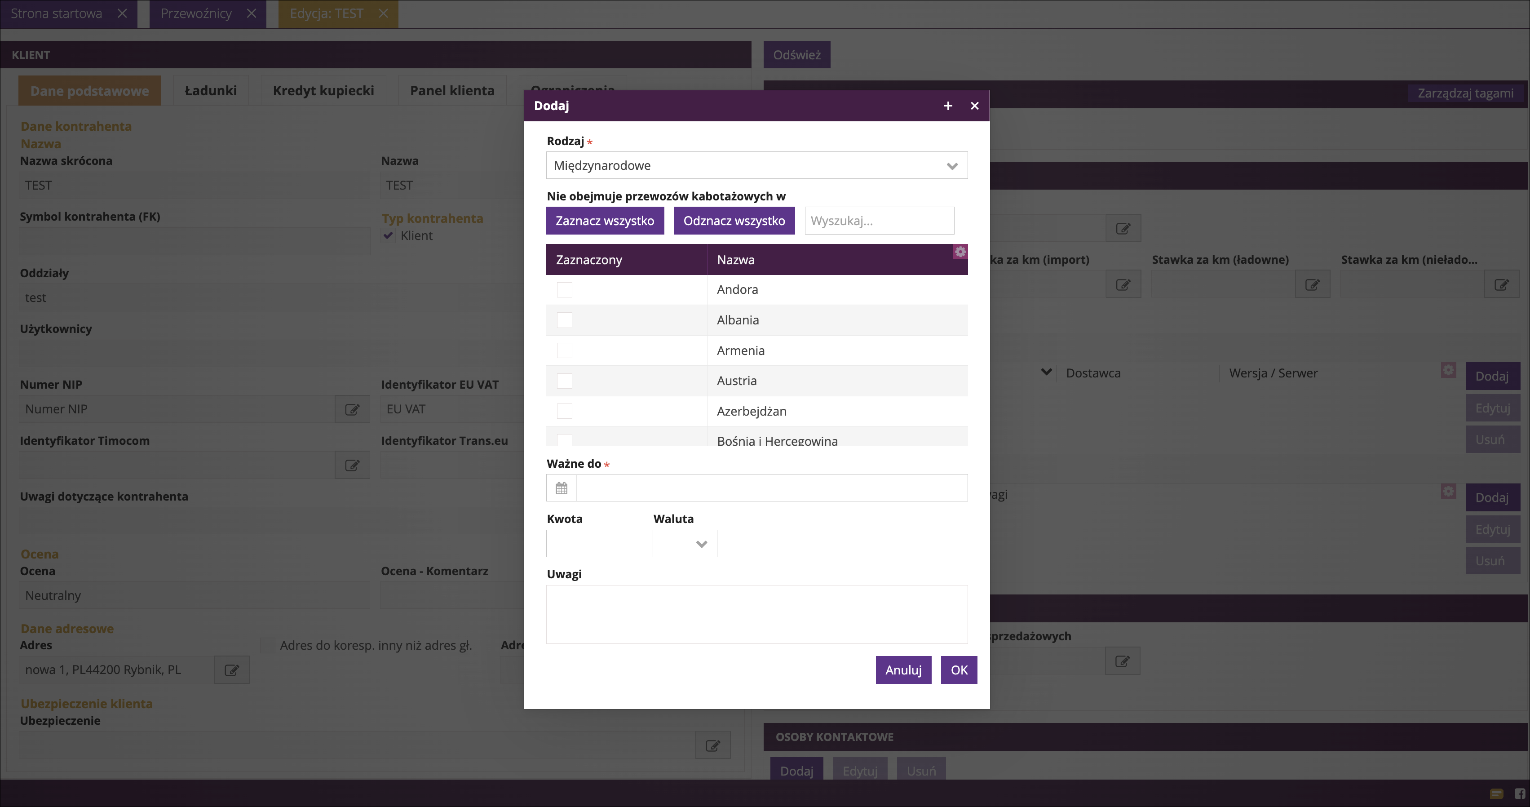This screenshot has height=807, width=1530.
Task: Click edit icon beside Identyfikator Timocom field
Action: tap(352, 466)
